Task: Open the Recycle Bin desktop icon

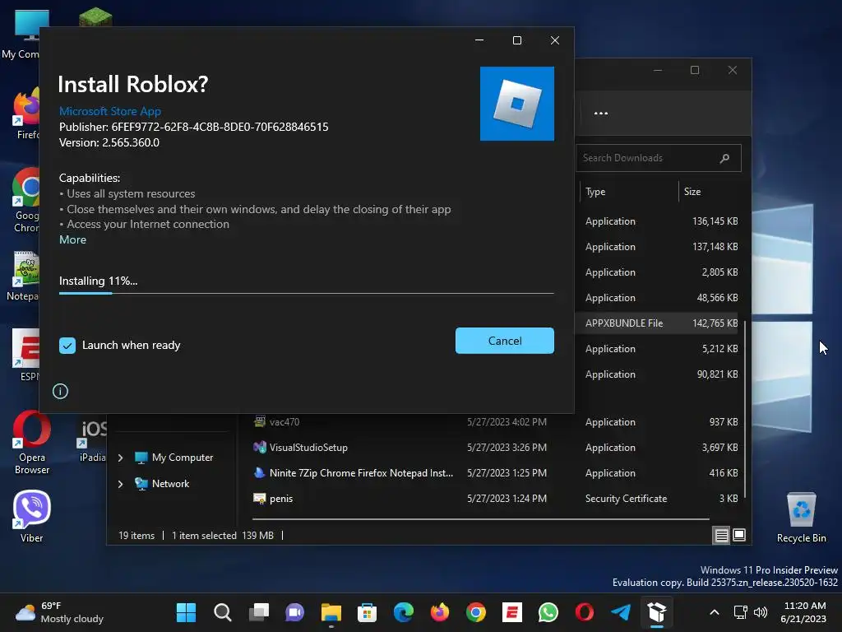Action: click(801, 517)
